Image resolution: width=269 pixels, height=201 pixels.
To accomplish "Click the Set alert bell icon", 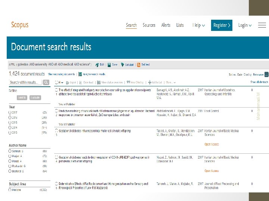I will click(x=122, y=65).
